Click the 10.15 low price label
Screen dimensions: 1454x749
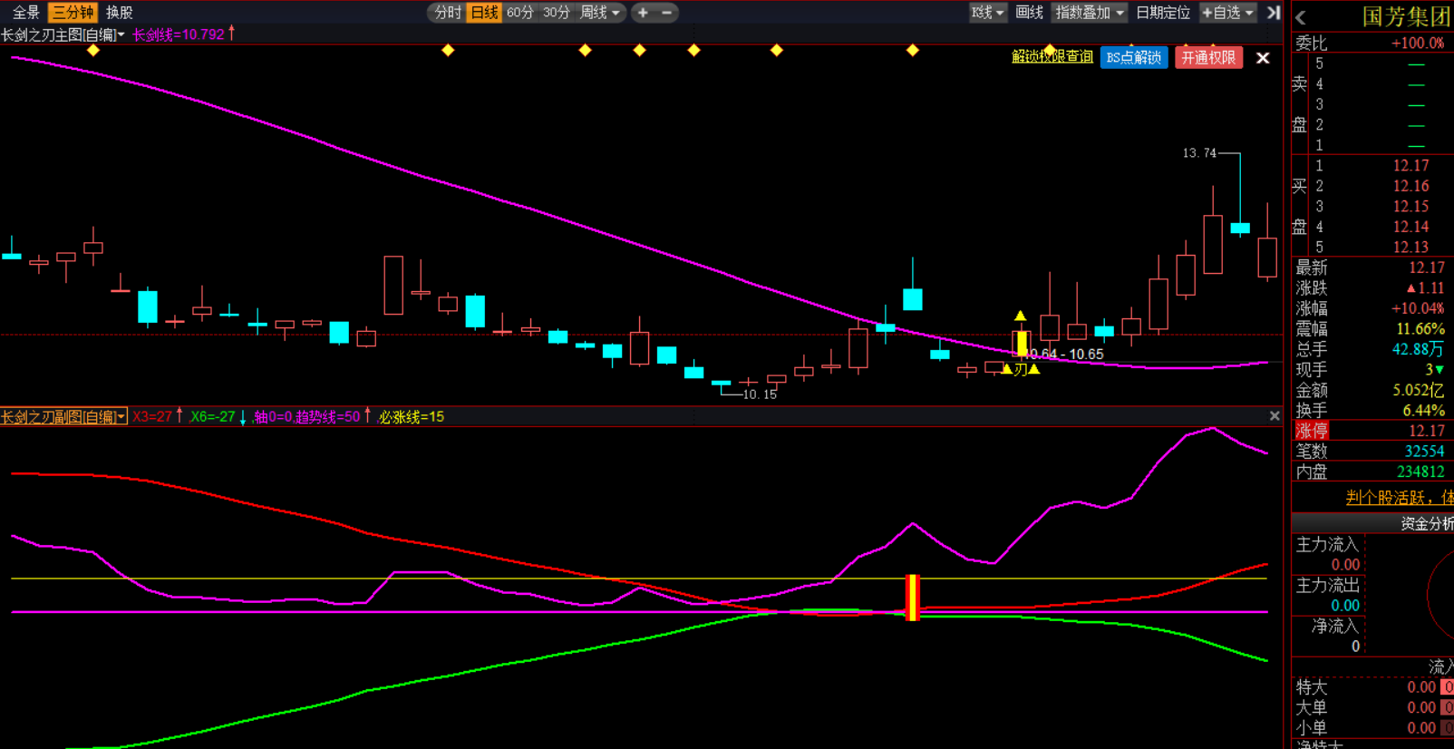[760, 394]
